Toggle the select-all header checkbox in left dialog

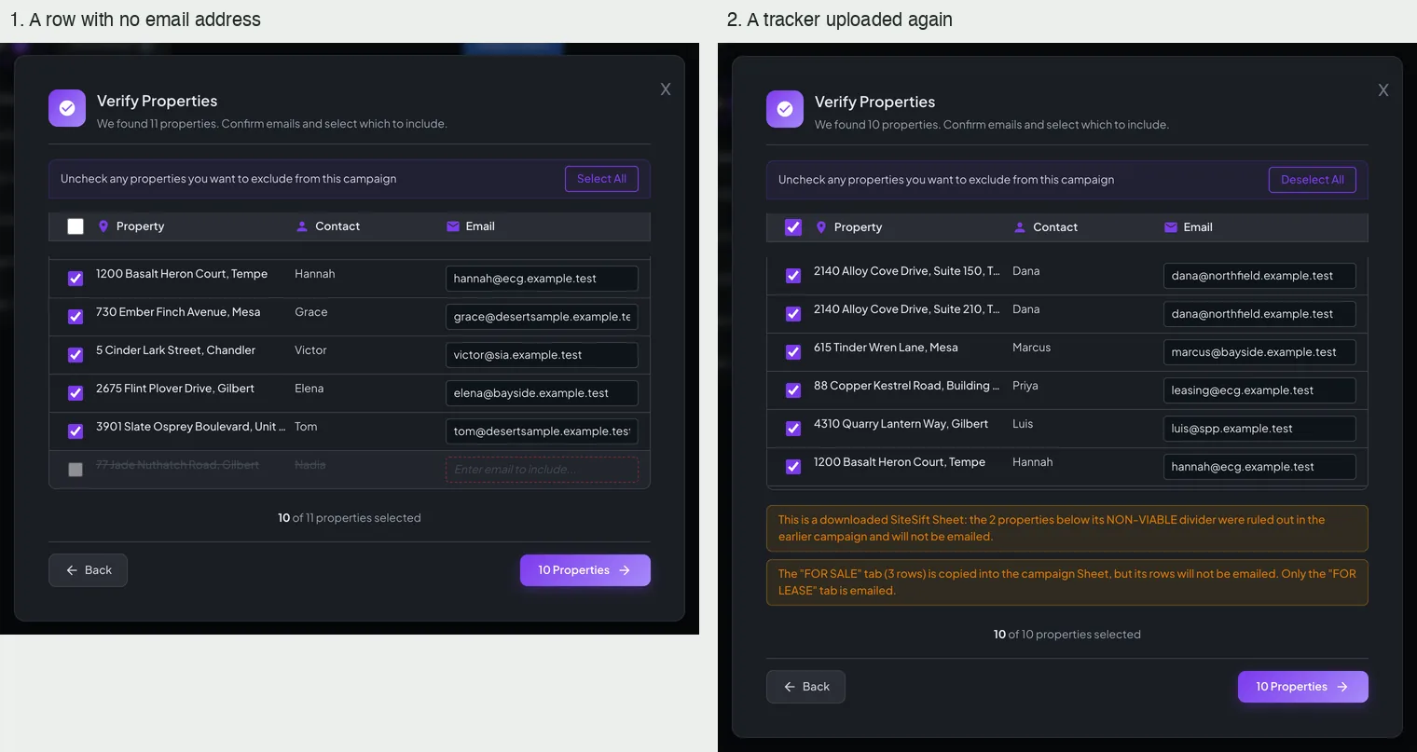(x=76, y=226)
